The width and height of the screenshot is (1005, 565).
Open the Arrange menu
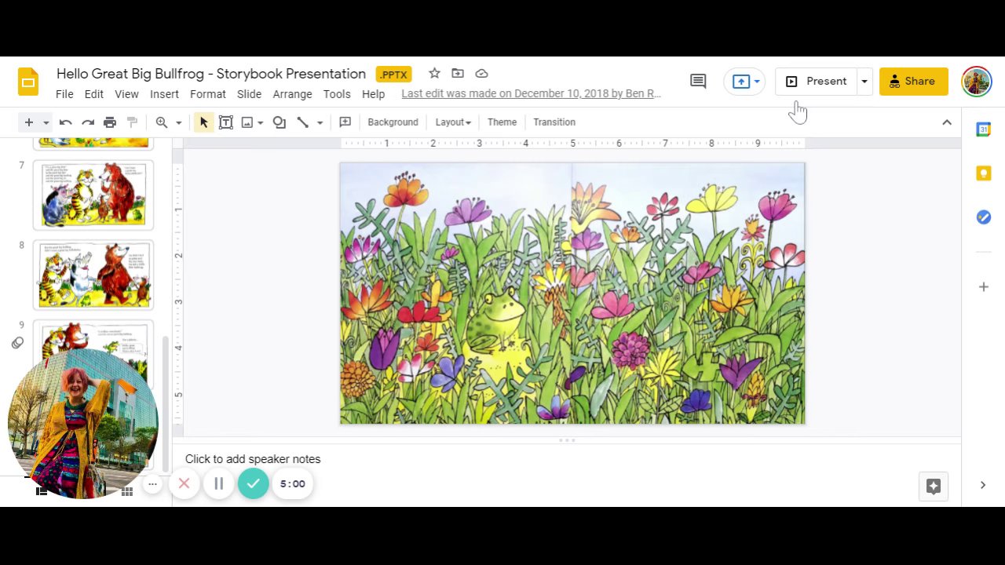pyautogui.click(x=292, y=94)
